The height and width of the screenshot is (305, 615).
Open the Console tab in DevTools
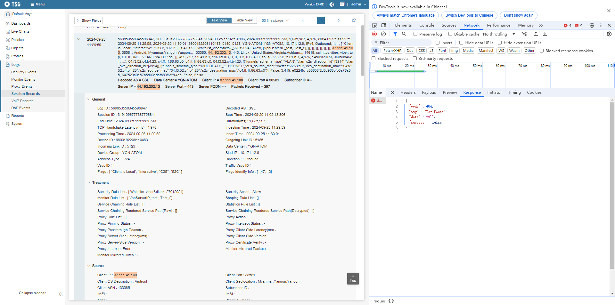pyautogui.click(x=427, y=25)
